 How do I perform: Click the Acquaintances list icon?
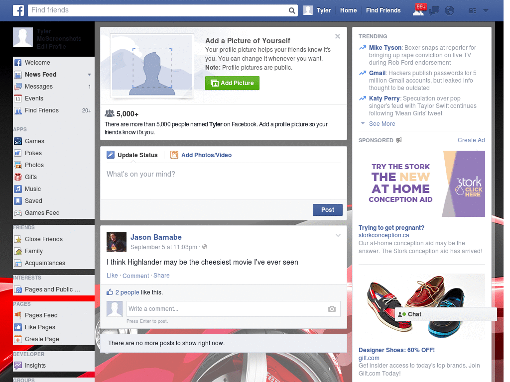point(18,263)
